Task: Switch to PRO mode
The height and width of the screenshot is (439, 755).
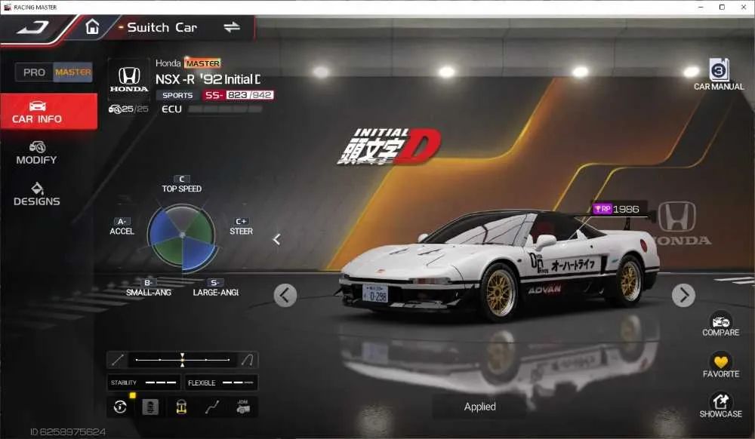Action: click(34, 72)
